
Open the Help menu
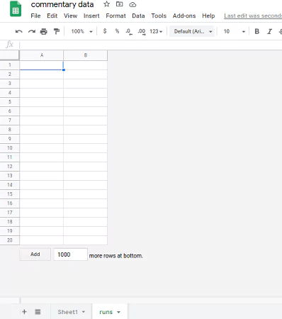pos(208,16)
